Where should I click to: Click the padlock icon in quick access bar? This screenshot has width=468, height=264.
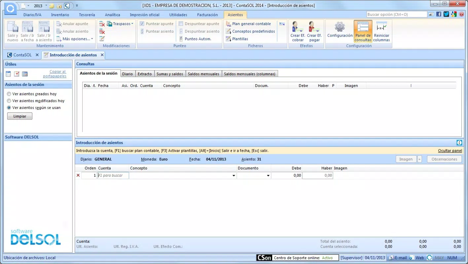coord(59,6)
